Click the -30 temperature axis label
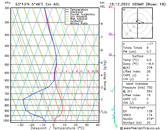The image size is (168, 130). pos(20,125)
